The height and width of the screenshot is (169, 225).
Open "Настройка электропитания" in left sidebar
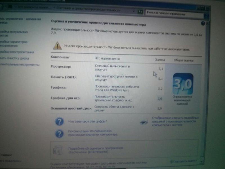click(x=17, y=52)
